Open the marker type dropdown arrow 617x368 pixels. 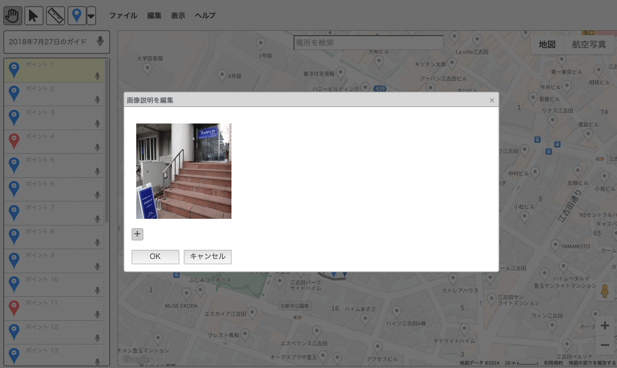91,17
